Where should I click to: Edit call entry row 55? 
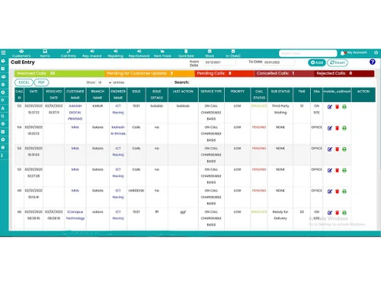click(330, 107)
